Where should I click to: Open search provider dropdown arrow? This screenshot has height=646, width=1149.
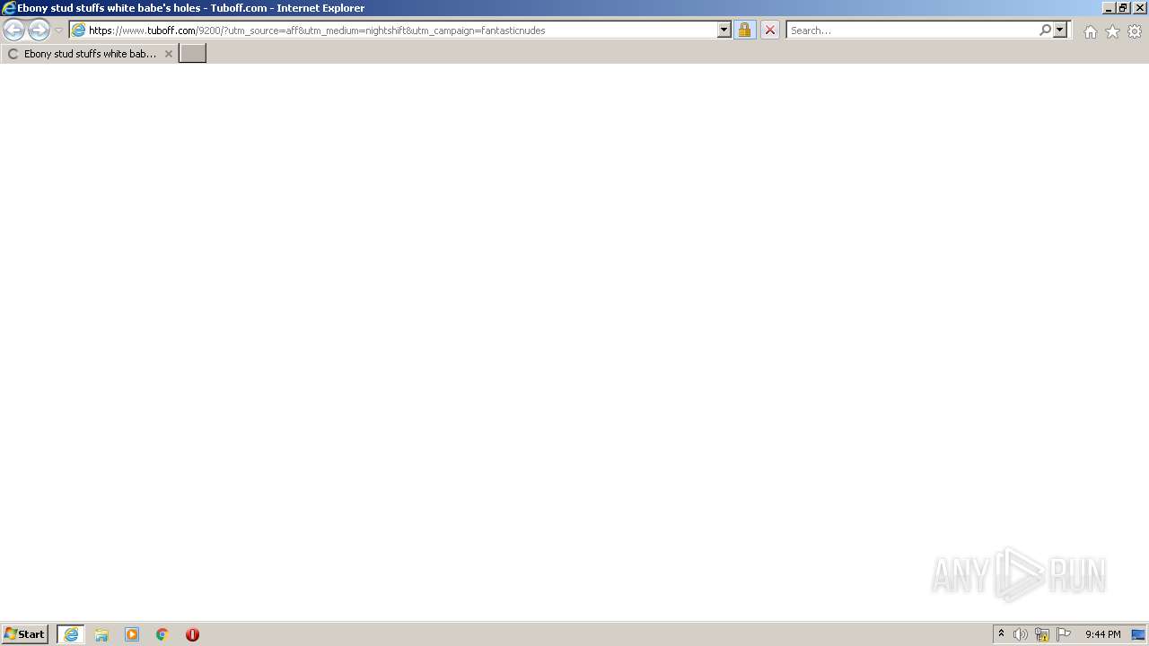pyautogui.click(x=1060, y=31)
